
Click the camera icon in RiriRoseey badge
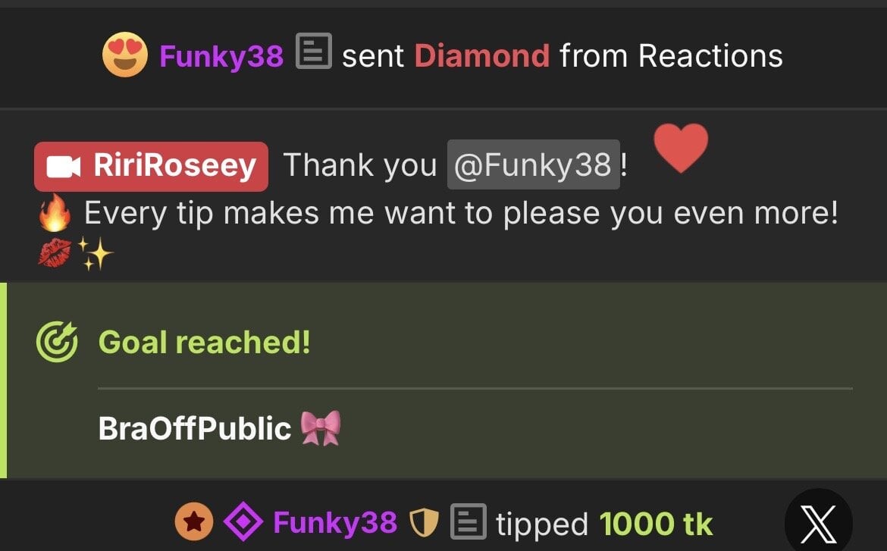(x=63, y=166)
